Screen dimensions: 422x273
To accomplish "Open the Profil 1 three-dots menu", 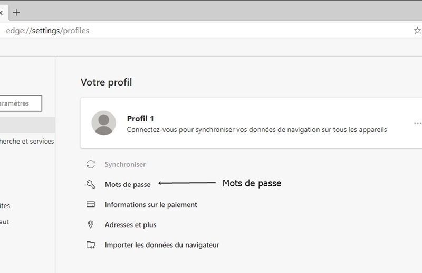I will 417,123.
